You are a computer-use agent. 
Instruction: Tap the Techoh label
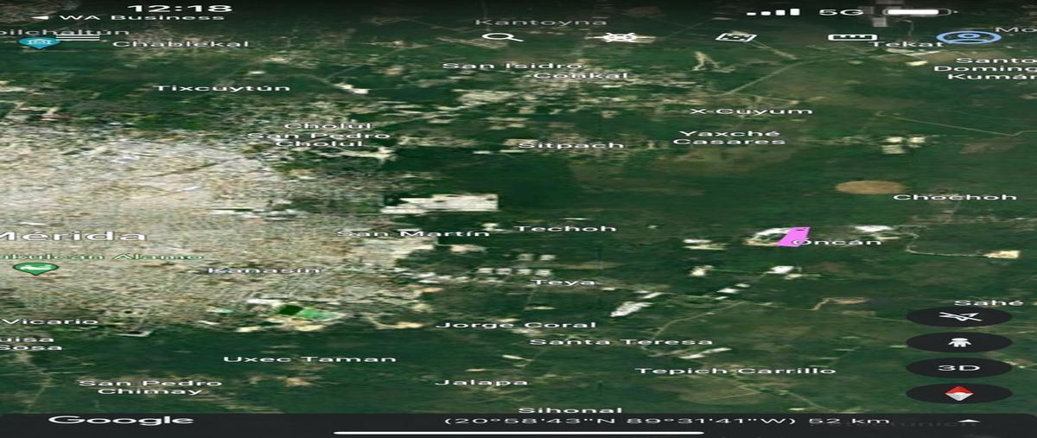point(565,228)
